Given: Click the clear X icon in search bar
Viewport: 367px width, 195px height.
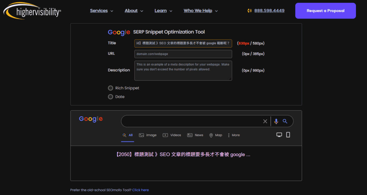Looking at the screenshot, I should [265, 121].
